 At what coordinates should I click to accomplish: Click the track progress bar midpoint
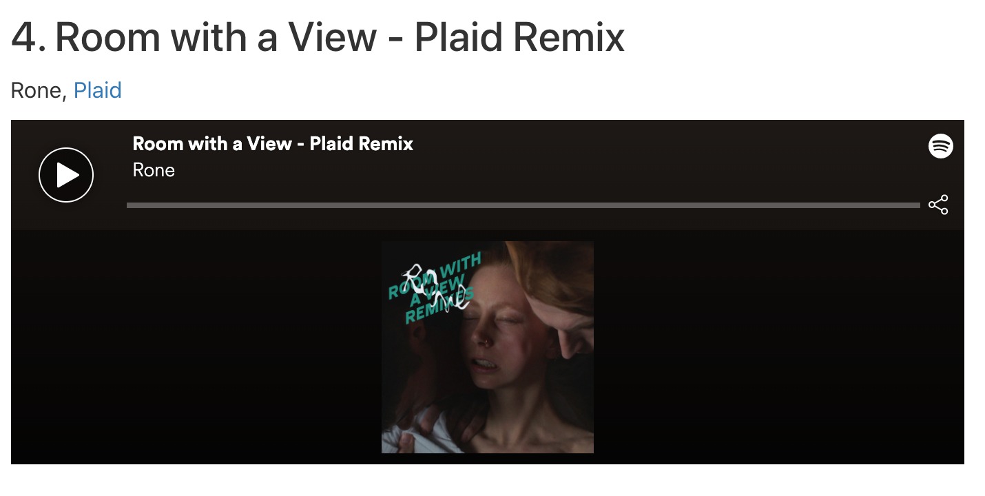tap(523, 205)
